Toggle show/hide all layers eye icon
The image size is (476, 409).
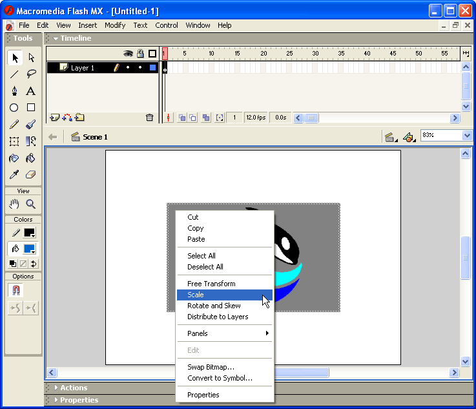[128, 54]
